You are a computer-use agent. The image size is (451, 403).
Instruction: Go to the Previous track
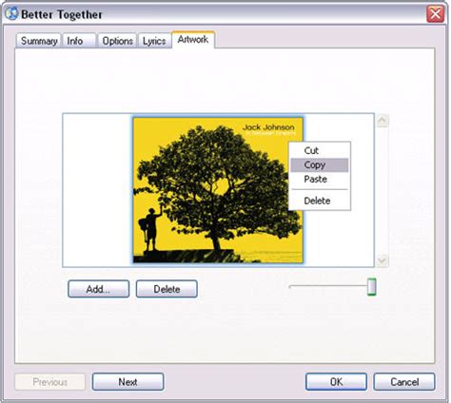pos(49,382)
